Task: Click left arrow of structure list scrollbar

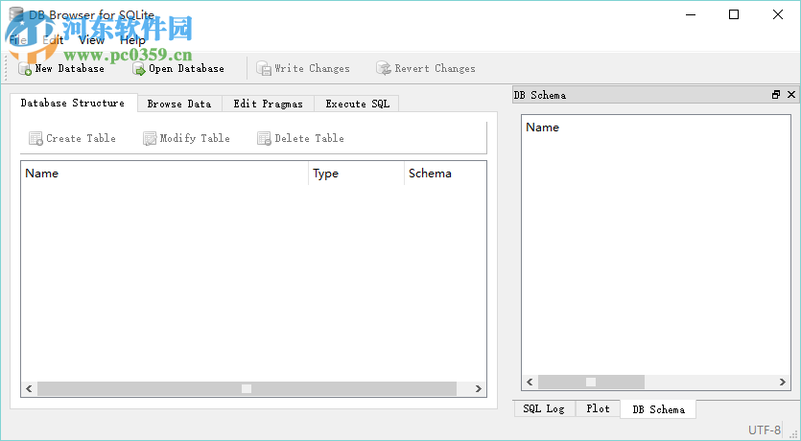Action: tap(29, 389)
